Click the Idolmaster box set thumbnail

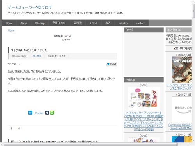[144, 99]
